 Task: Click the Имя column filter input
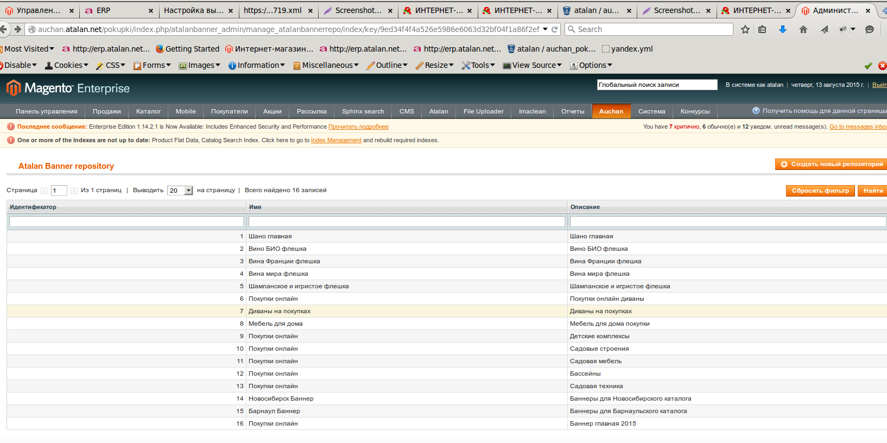(407, 221)
